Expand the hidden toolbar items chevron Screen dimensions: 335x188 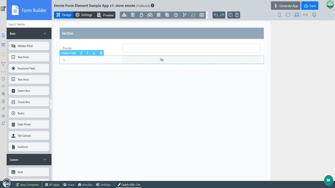(x=207, y=15)
